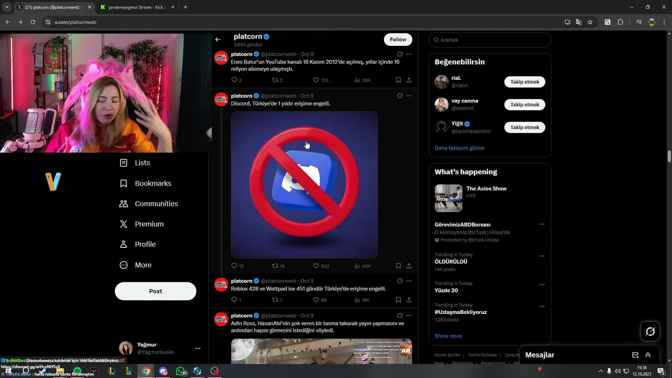This screenshot has height=378, width=672.
Task: Open Chrome extensions puzzle icon
Action: point(620,22)
